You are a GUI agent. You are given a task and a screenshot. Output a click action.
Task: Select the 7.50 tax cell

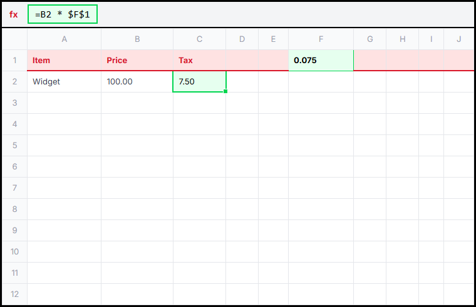coord(199,82)
